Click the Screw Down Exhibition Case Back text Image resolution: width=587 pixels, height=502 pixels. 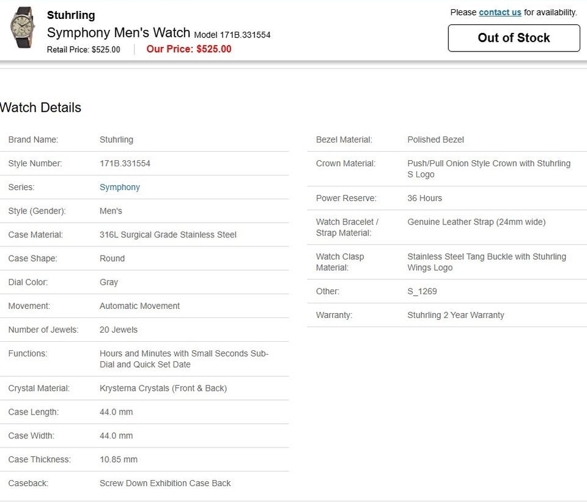165,483
